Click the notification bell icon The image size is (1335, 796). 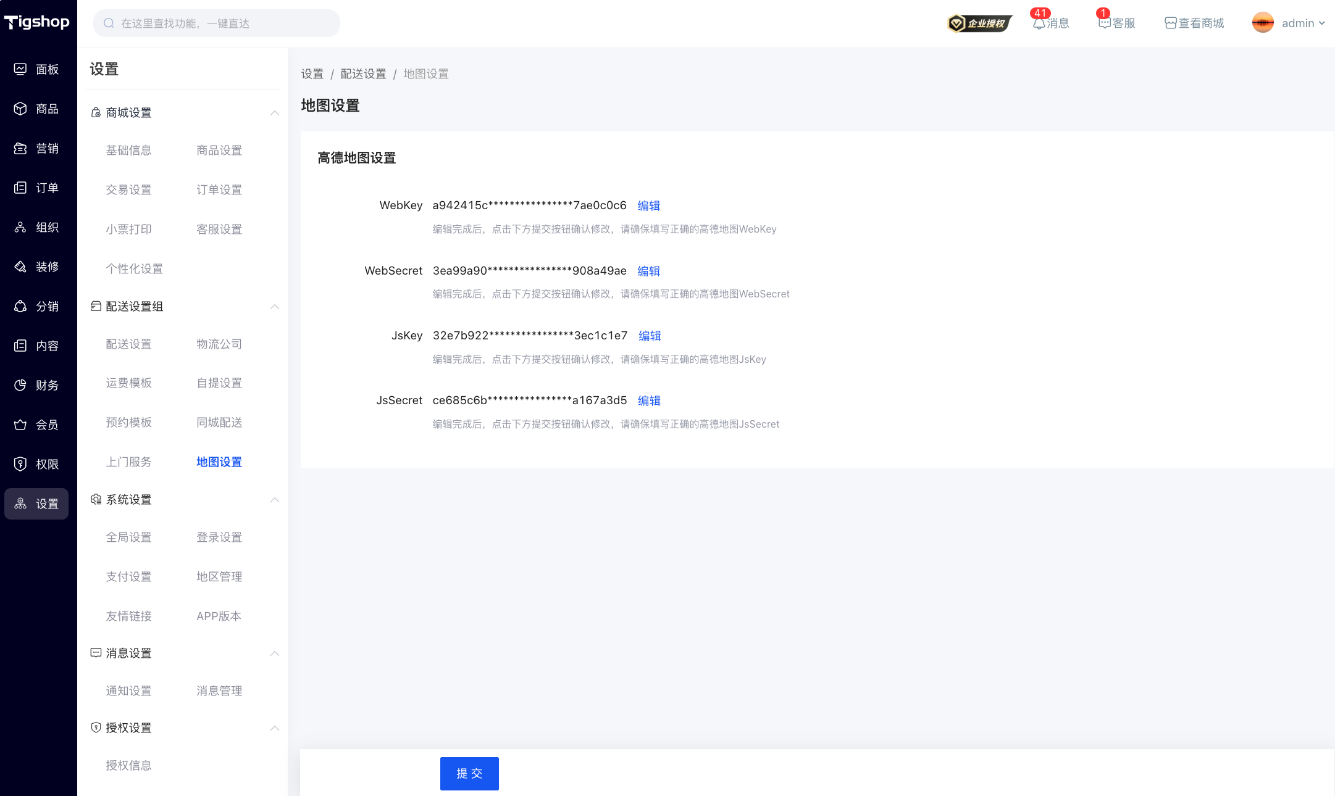point(1039,23)
